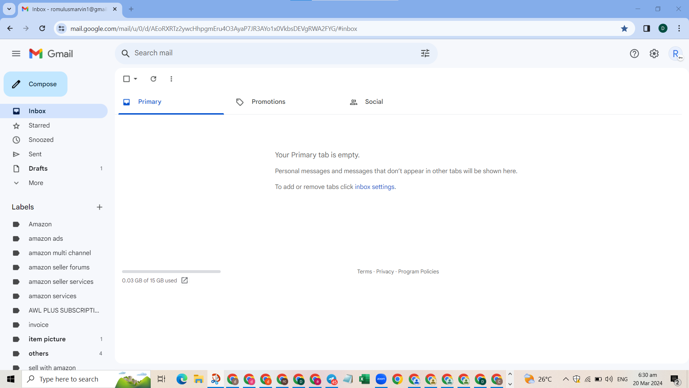
Task: Open File Explorer from the taskbar
Action: (198, 379)
